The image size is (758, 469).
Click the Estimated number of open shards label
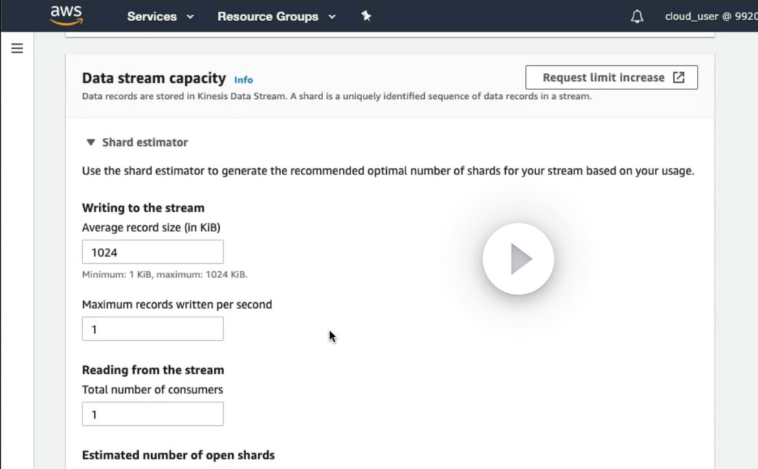pos(178,455)
